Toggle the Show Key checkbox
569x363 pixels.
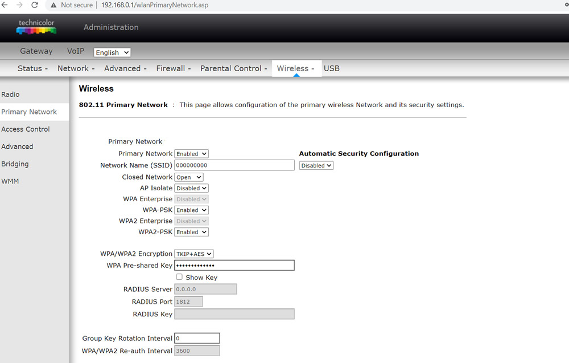tap(179, 277)
